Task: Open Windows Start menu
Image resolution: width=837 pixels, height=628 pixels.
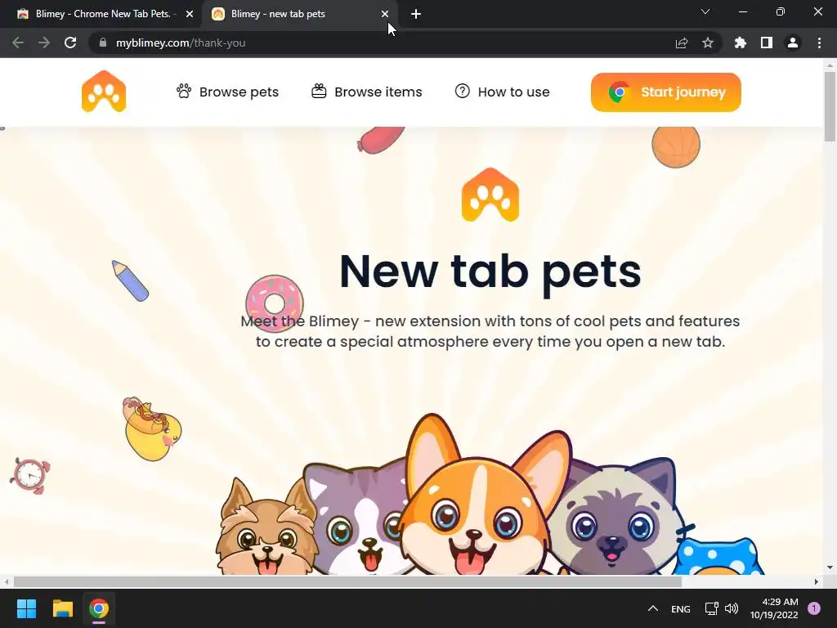Action: point(26,608)
